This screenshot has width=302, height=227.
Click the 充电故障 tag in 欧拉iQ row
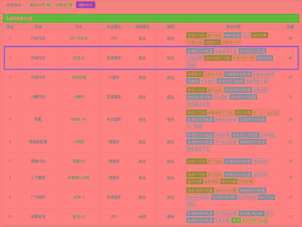point(194,58)
